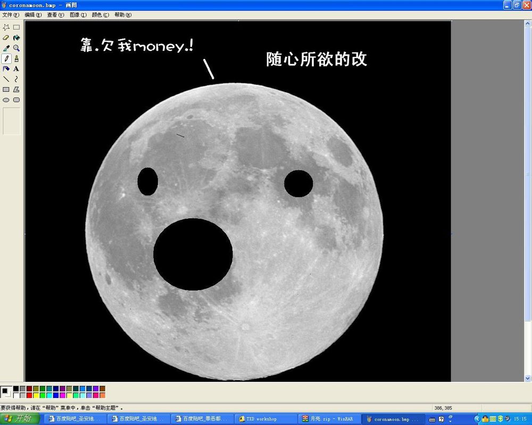Select the Rectangle shape tool
Image resolution: width=532 pixels, height=425 pixels.
[6, 89]
